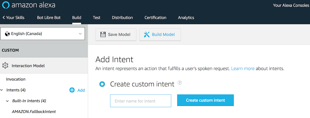This screenshot has width=310, height=118.
Task: Click the Interaction Model gear icon
Action: pos(5,66)
